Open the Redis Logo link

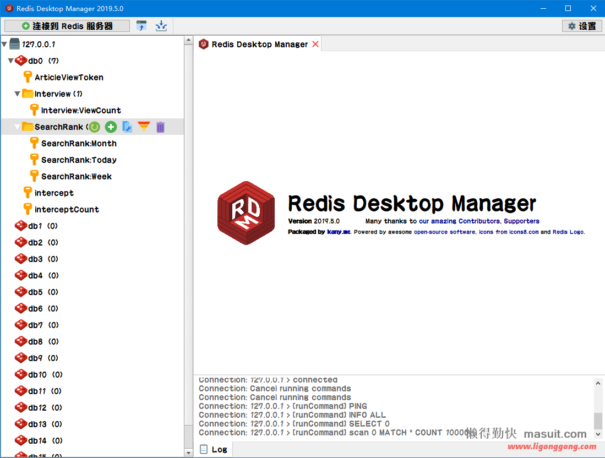coord(568,232)
